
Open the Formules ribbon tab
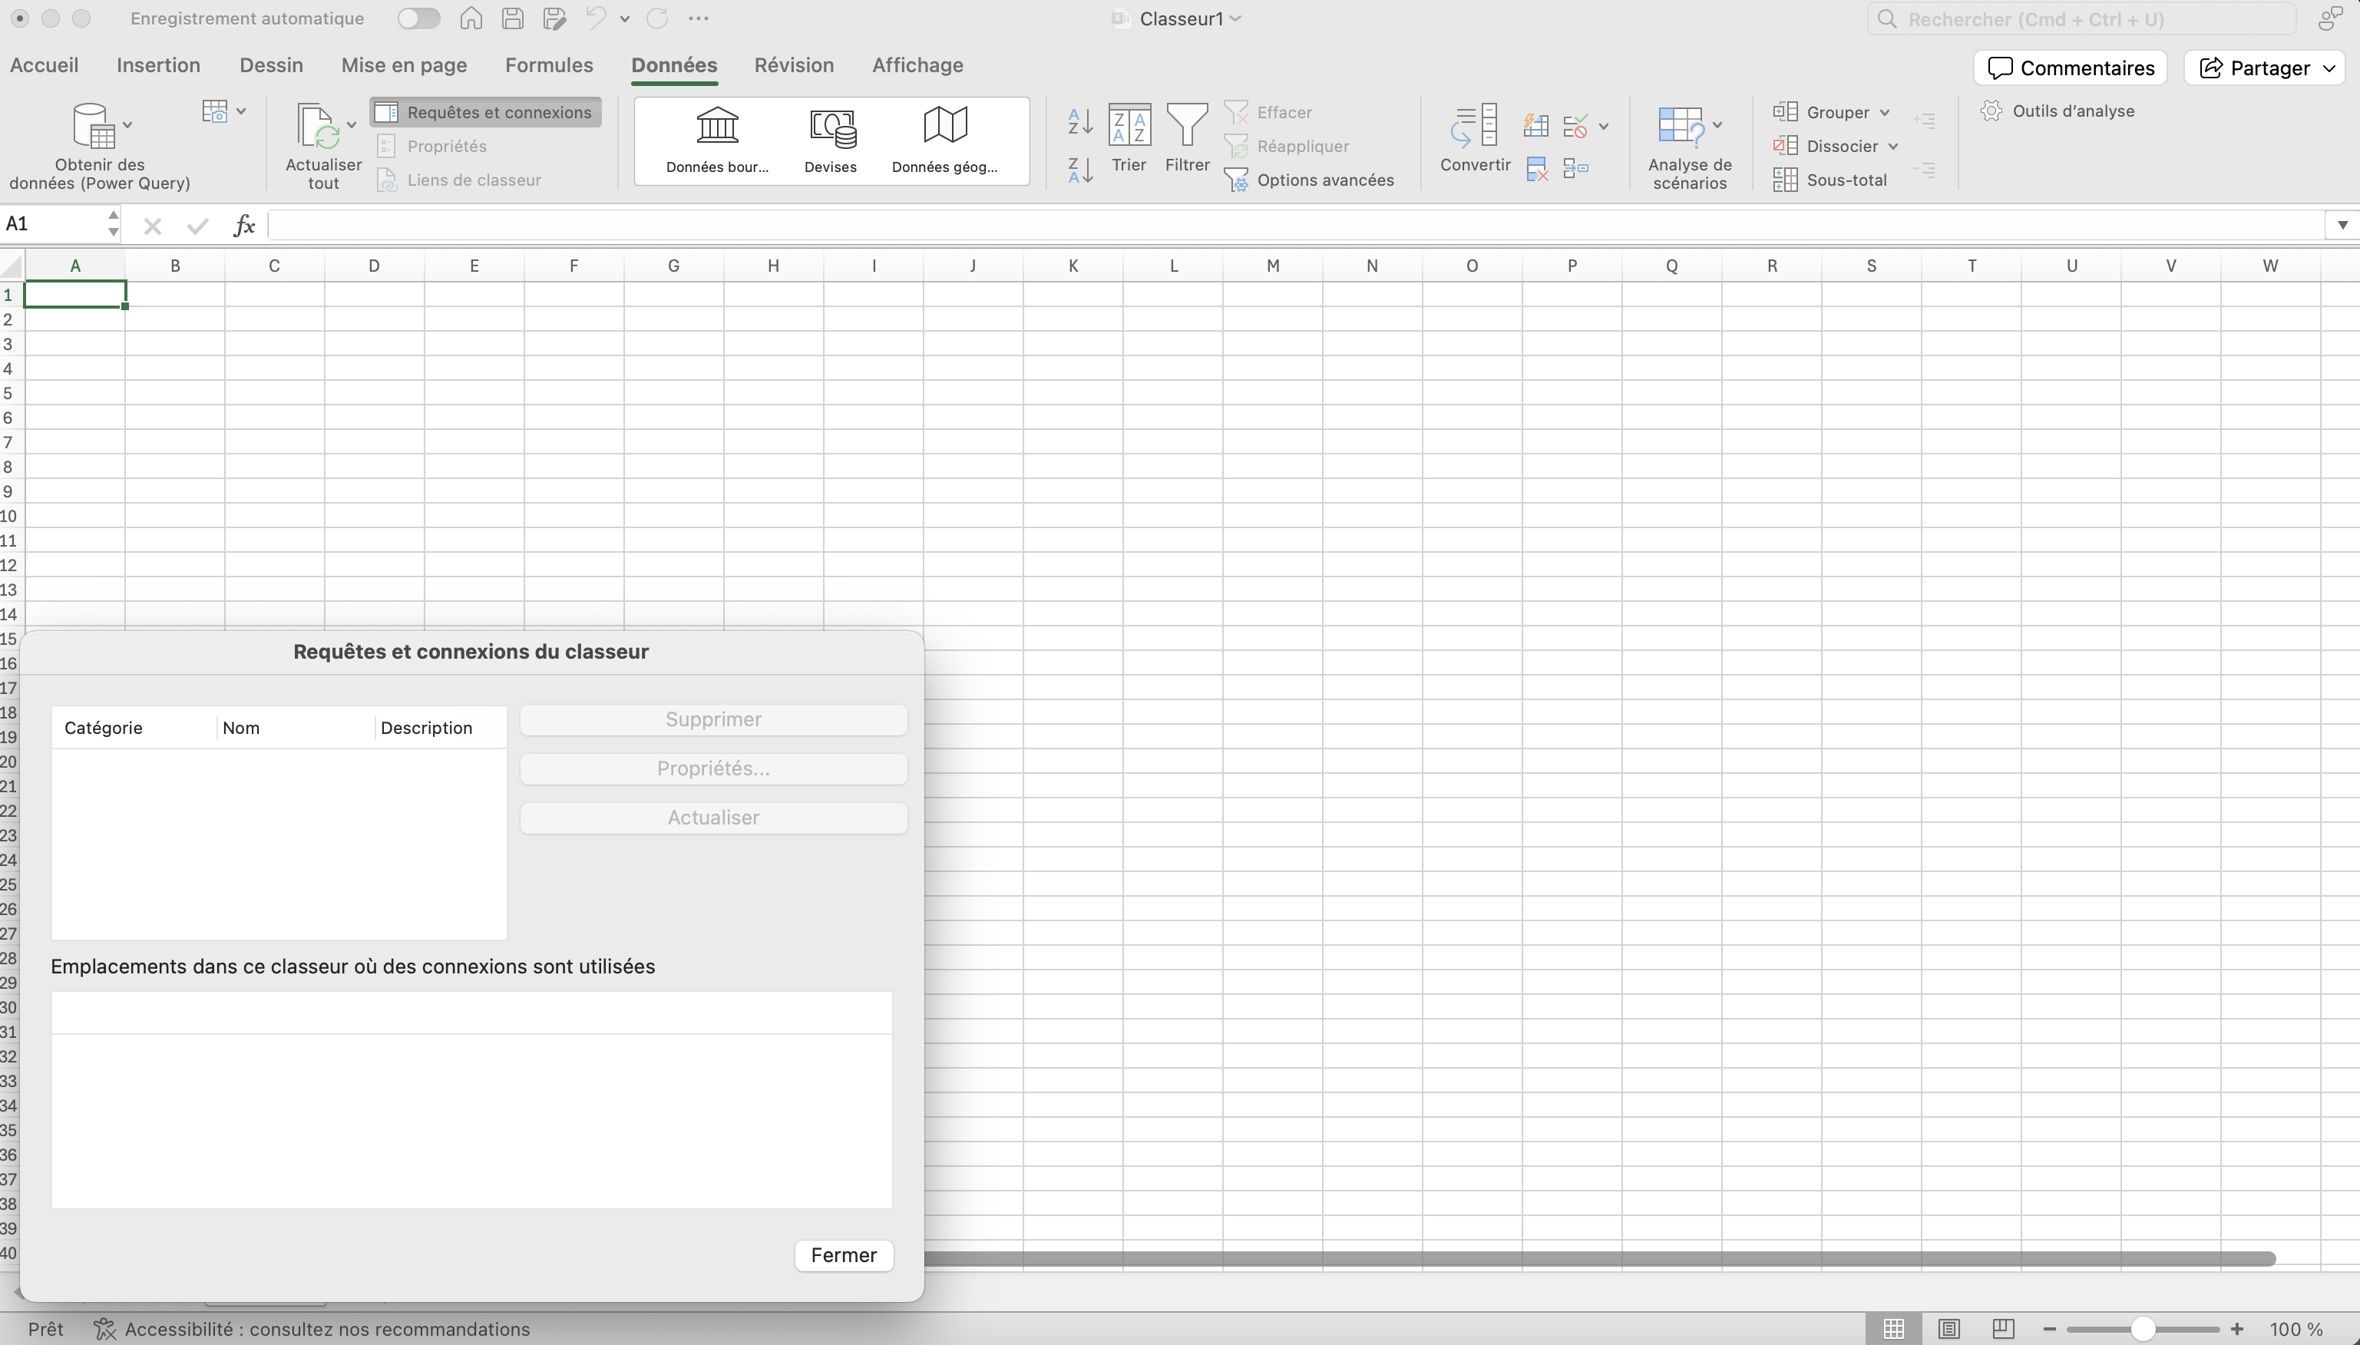(x=549, y=65)
